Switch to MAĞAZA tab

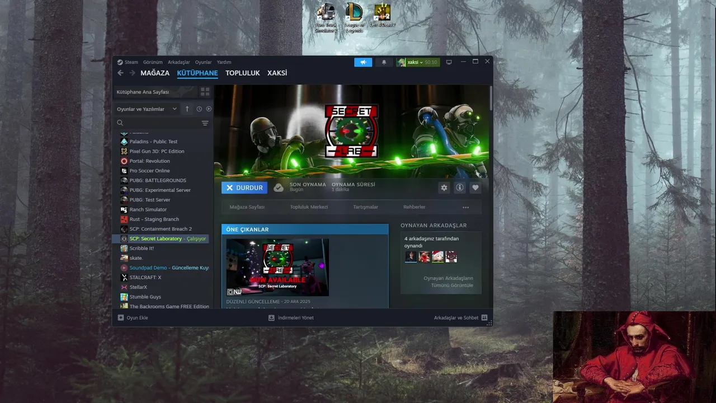tap(155, 73)
